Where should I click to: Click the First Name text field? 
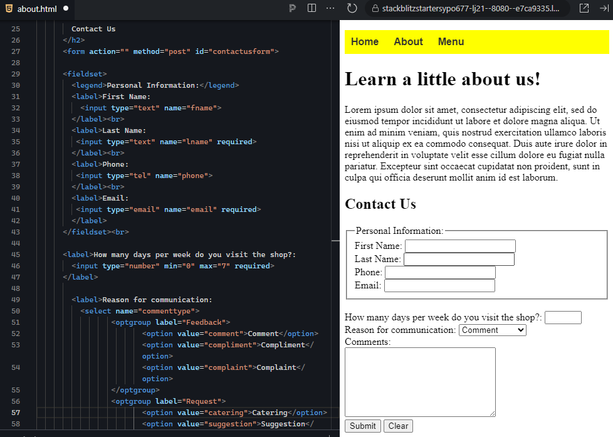pyautogui.click(x=460, y=246)
